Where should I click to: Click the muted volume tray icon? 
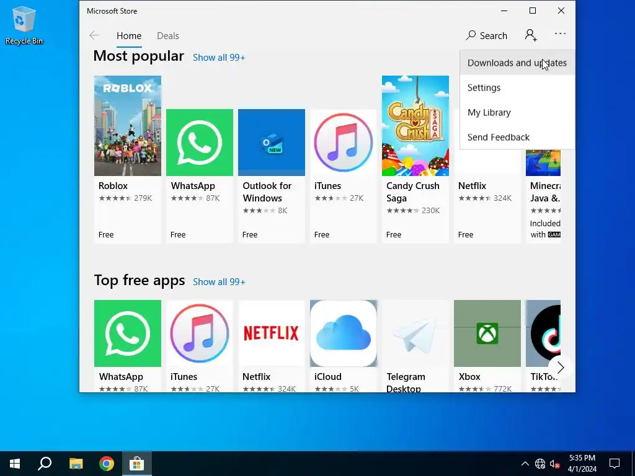click(554, 464)
